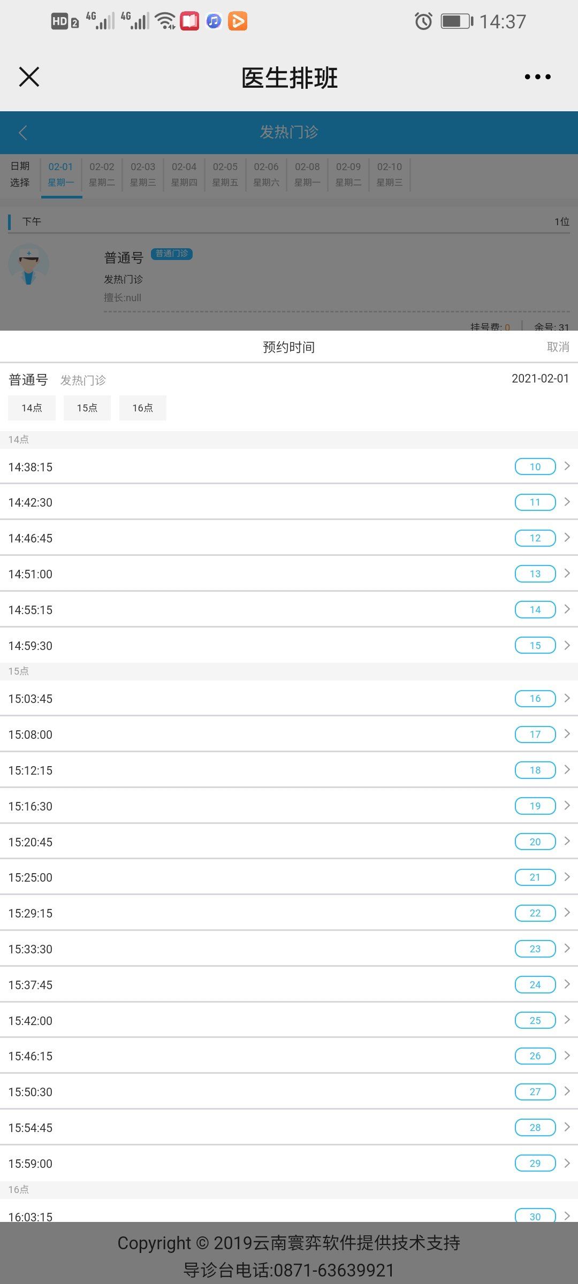Open chevron for the 15:25:00 slot
The width and height of the screenshot is (578, 1284).
click(x=567, y=877)
